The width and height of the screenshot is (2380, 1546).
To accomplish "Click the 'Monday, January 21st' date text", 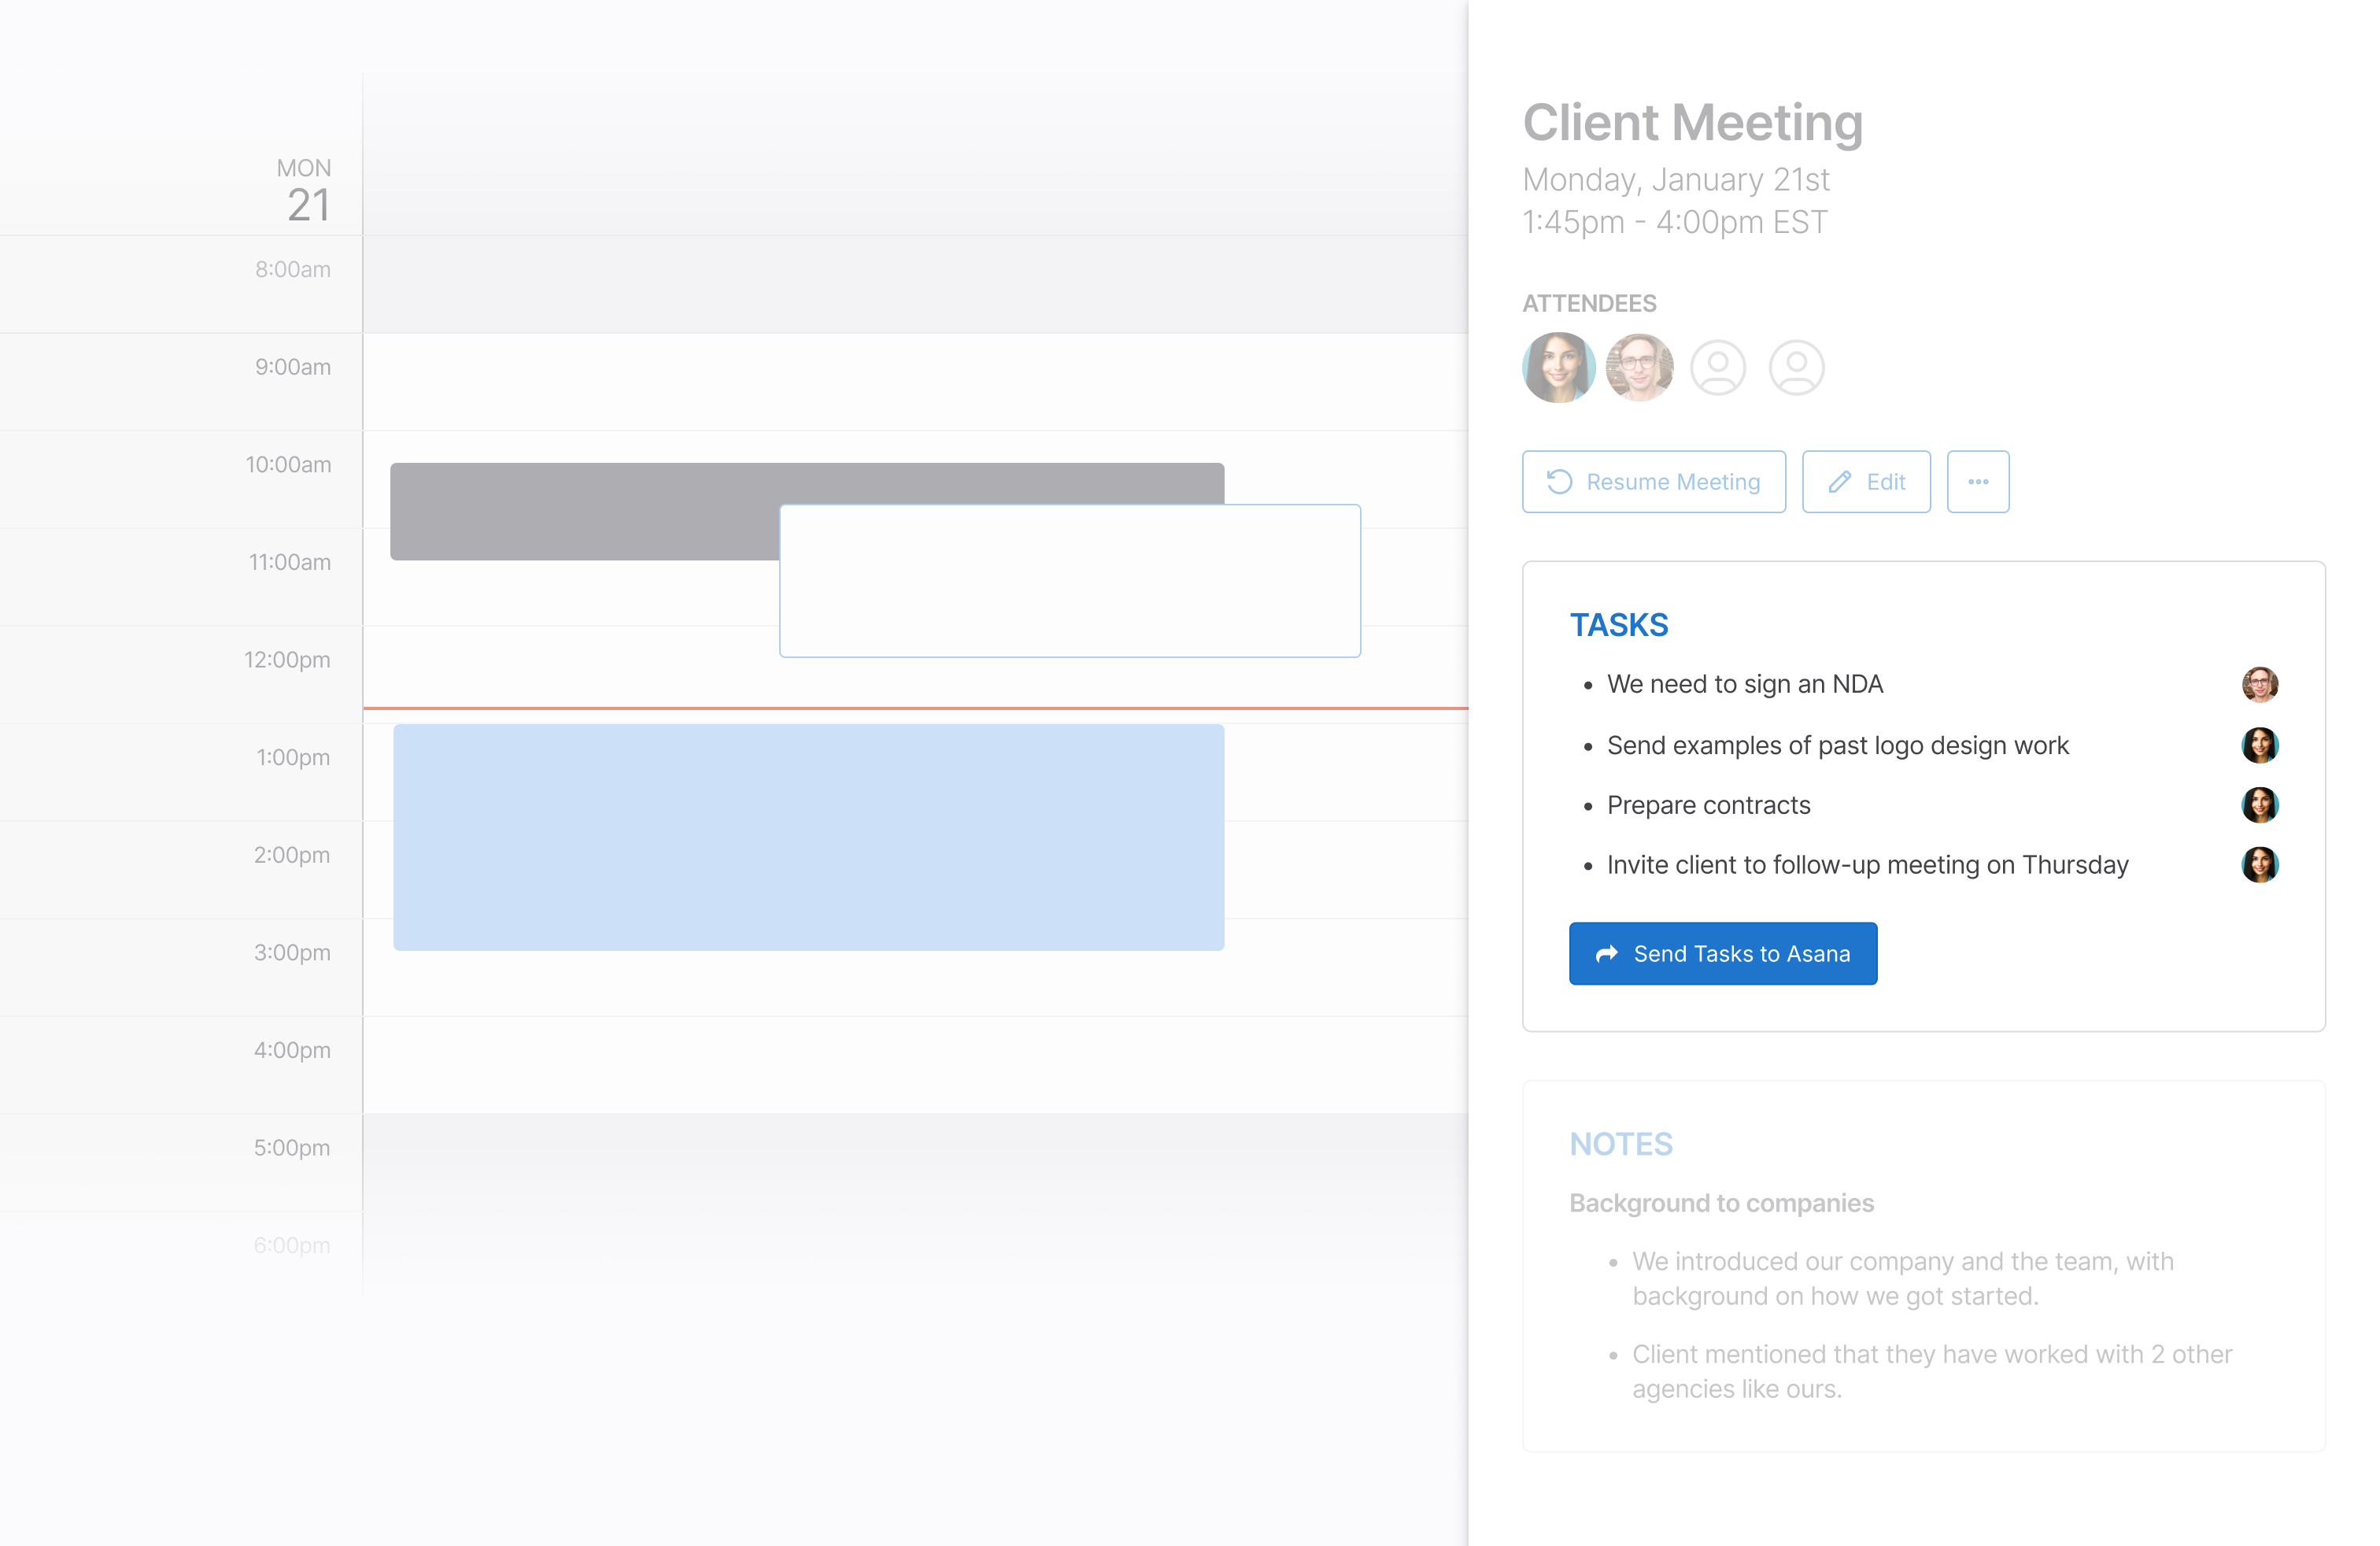I will pyautogui.click(x=1675, y=180).
